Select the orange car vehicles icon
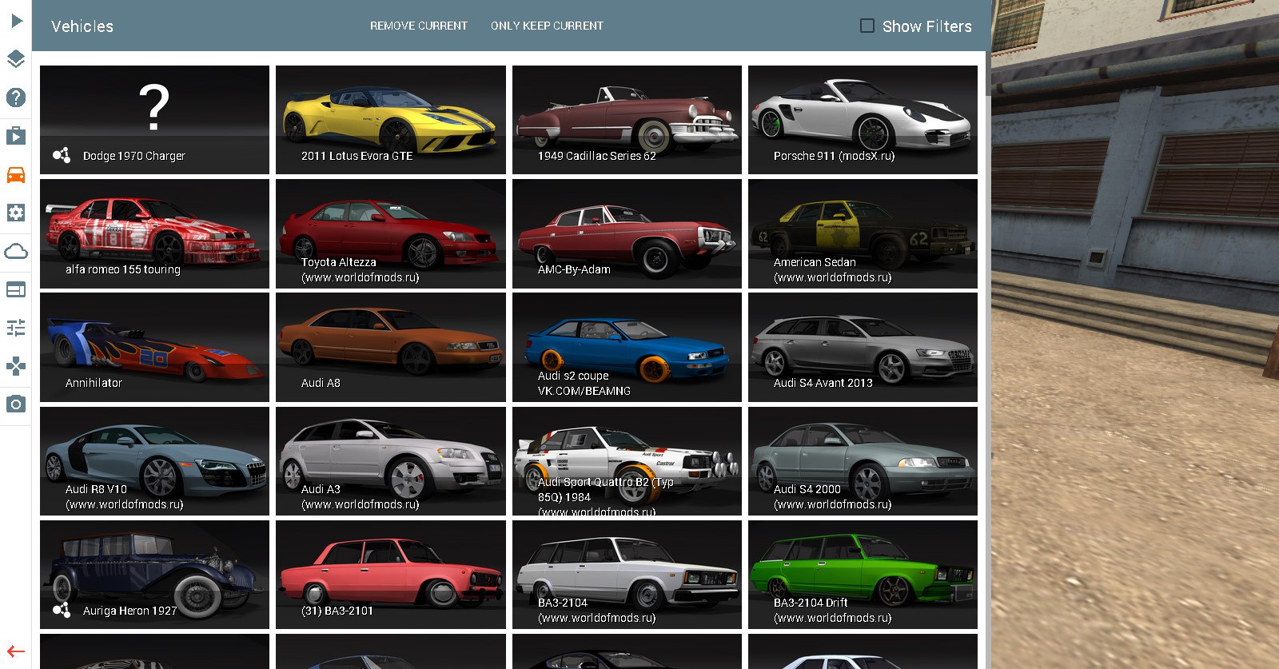The width and height of the screenshot is (1279, 669). click(16, 174)
